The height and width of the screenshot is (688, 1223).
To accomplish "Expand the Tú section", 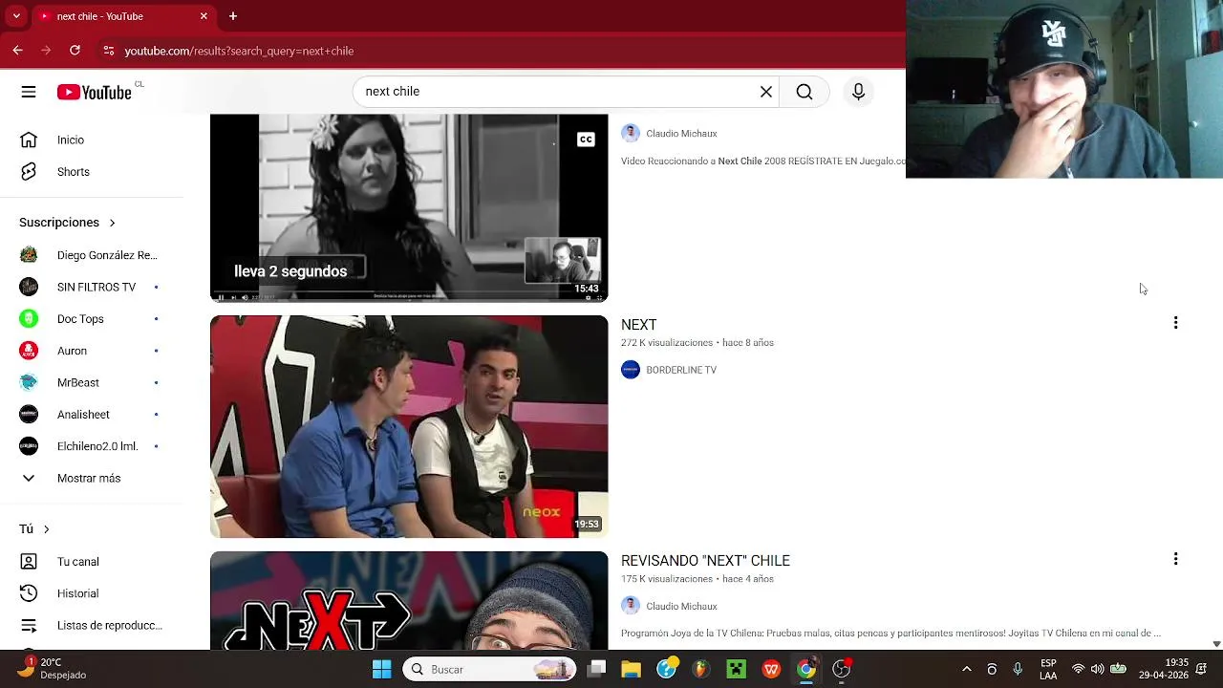I will 34,529.
